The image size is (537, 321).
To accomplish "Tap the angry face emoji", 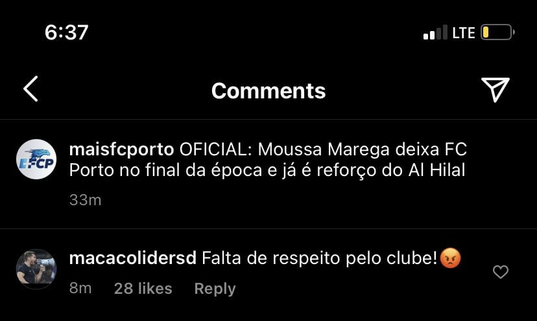I will tap(450, 258).
